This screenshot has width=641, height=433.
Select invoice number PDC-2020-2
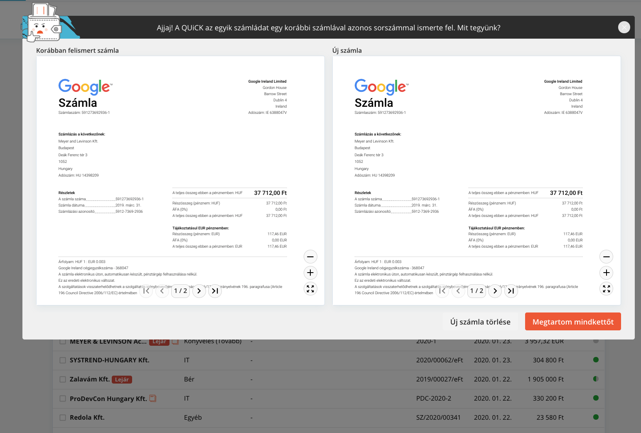434,399
